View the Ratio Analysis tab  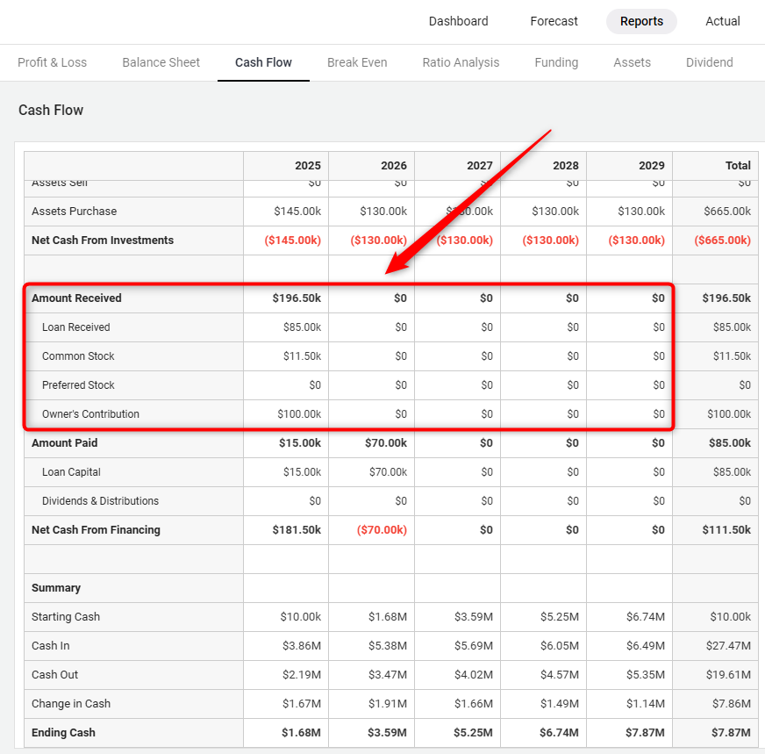pos(461,62)
